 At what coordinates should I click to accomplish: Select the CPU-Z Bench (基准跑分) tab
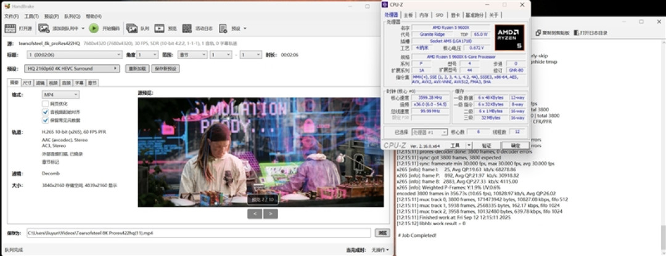(x=474, y=15)
